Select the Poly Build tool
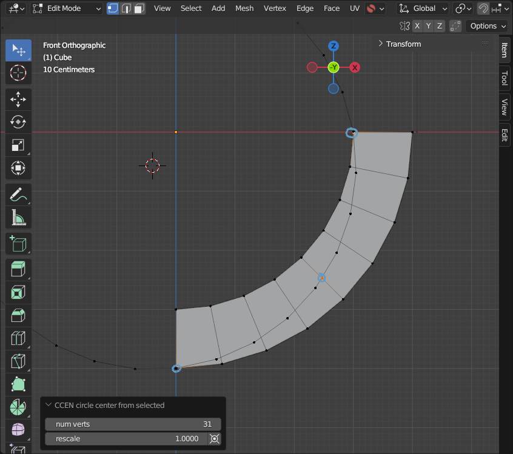 click(x=18, y=384)
